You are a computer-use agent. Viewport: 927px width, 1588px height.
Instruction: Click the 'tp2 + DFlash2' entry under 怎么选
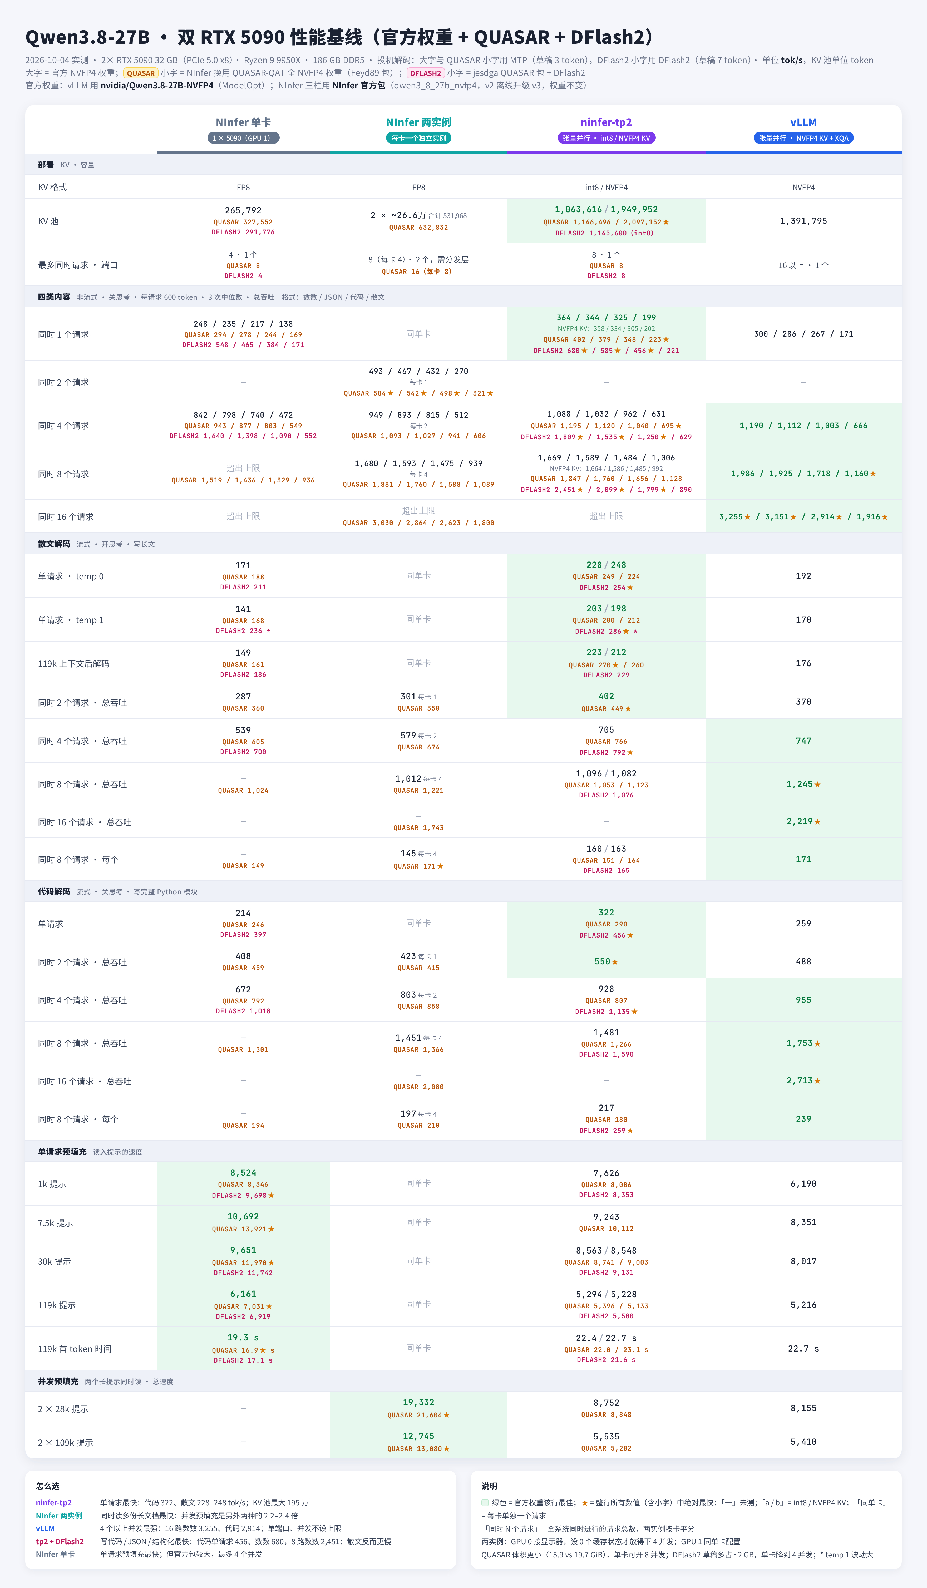coord(60,1541)
